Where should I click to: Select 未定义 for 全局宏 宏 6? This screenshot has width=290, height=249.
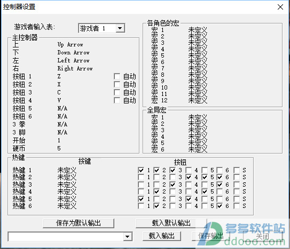198,149
